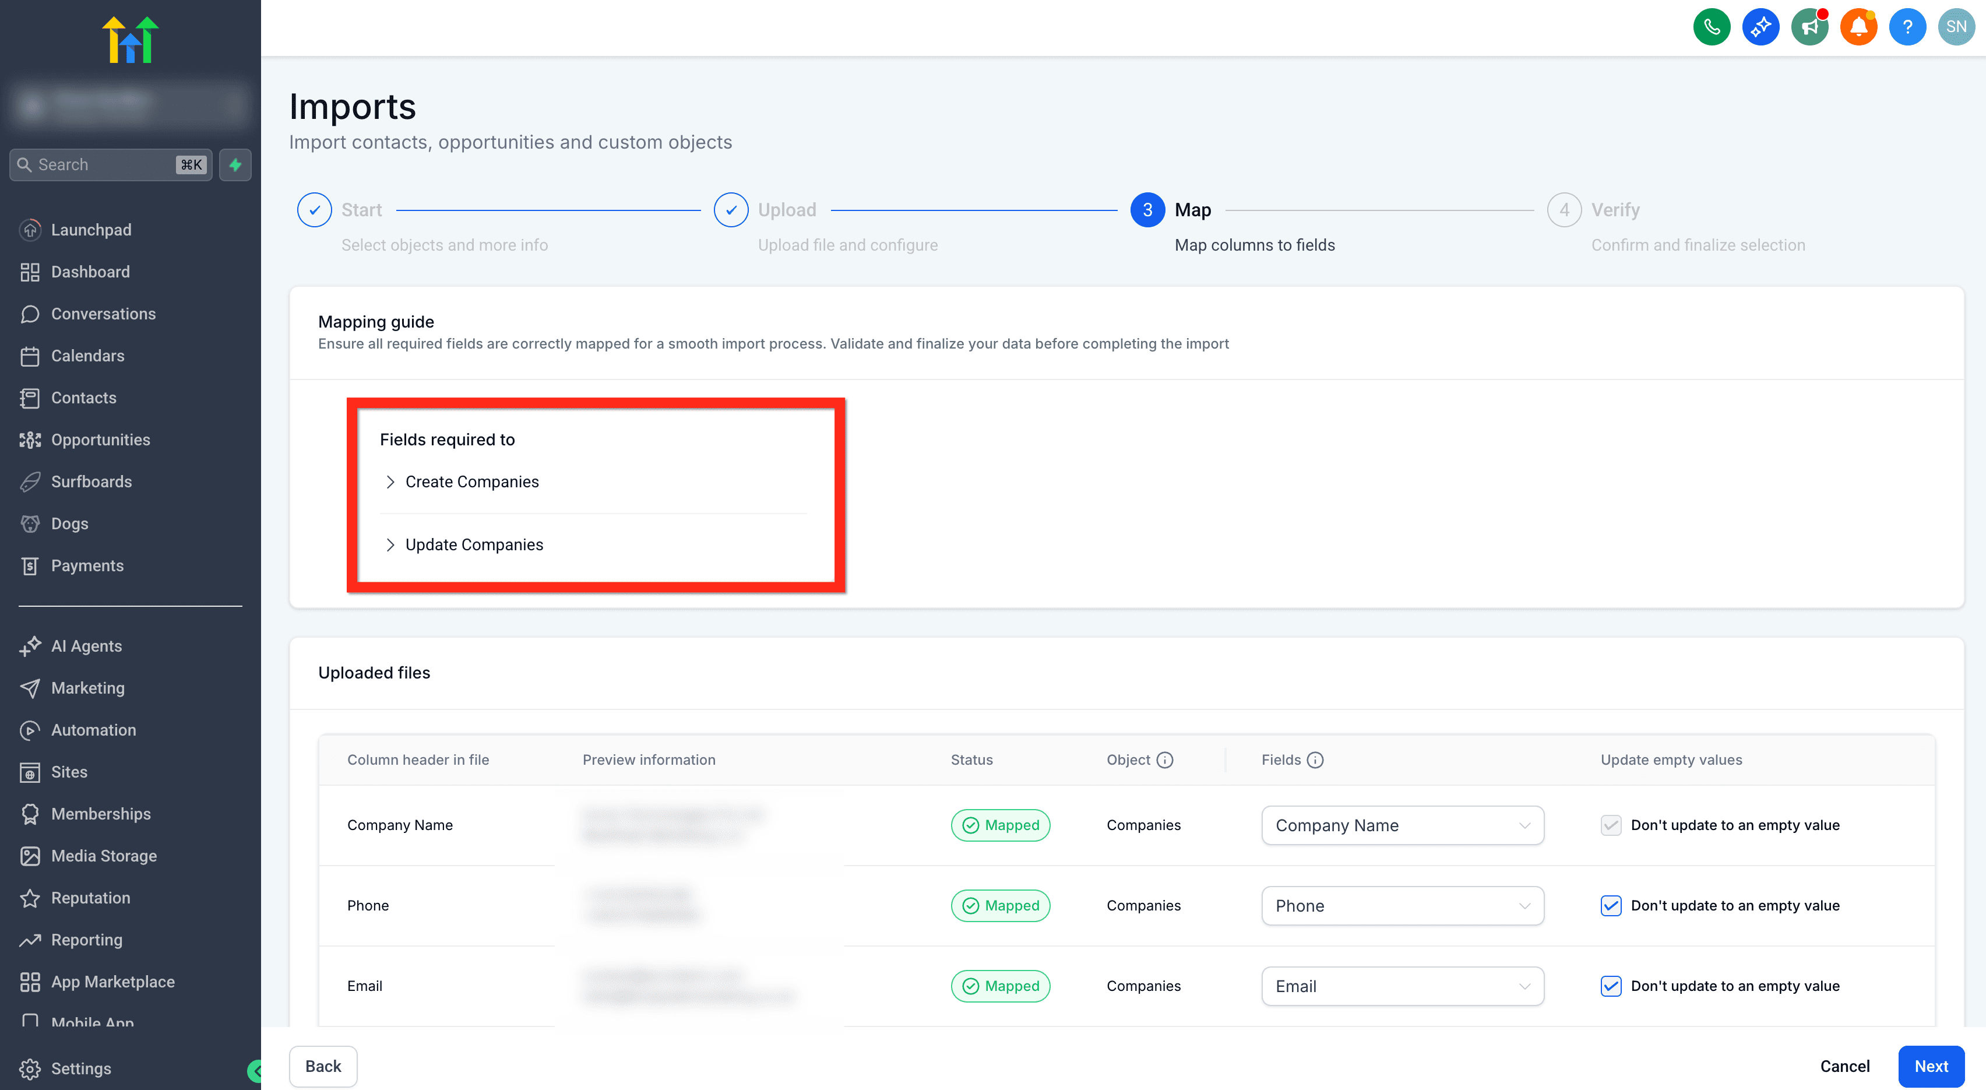Click the Automation play icon
This screenshot has width=1986, height=1090.
pyautogui.click(x=30, y=730)
